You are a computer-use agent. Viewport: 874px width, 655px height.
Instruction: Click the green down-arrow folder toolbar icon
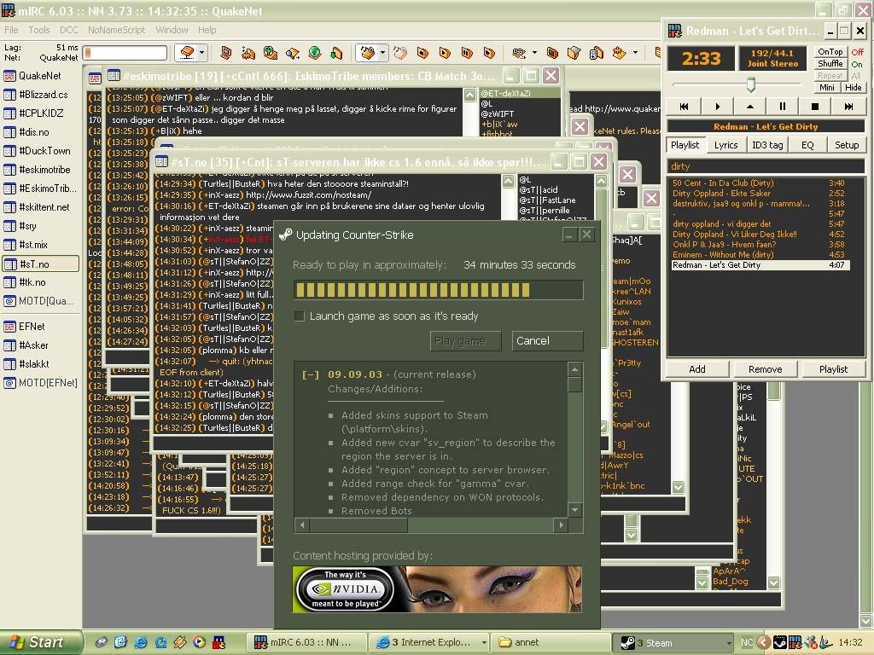336,53
